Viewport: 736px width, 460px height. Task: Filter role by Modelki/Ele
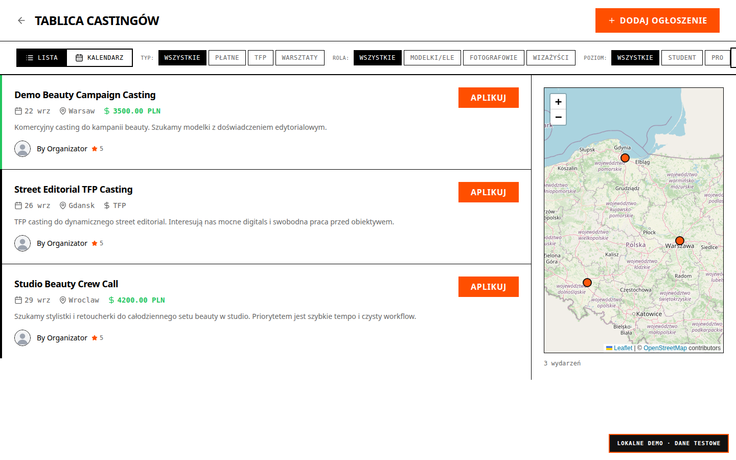click(432, 58)
